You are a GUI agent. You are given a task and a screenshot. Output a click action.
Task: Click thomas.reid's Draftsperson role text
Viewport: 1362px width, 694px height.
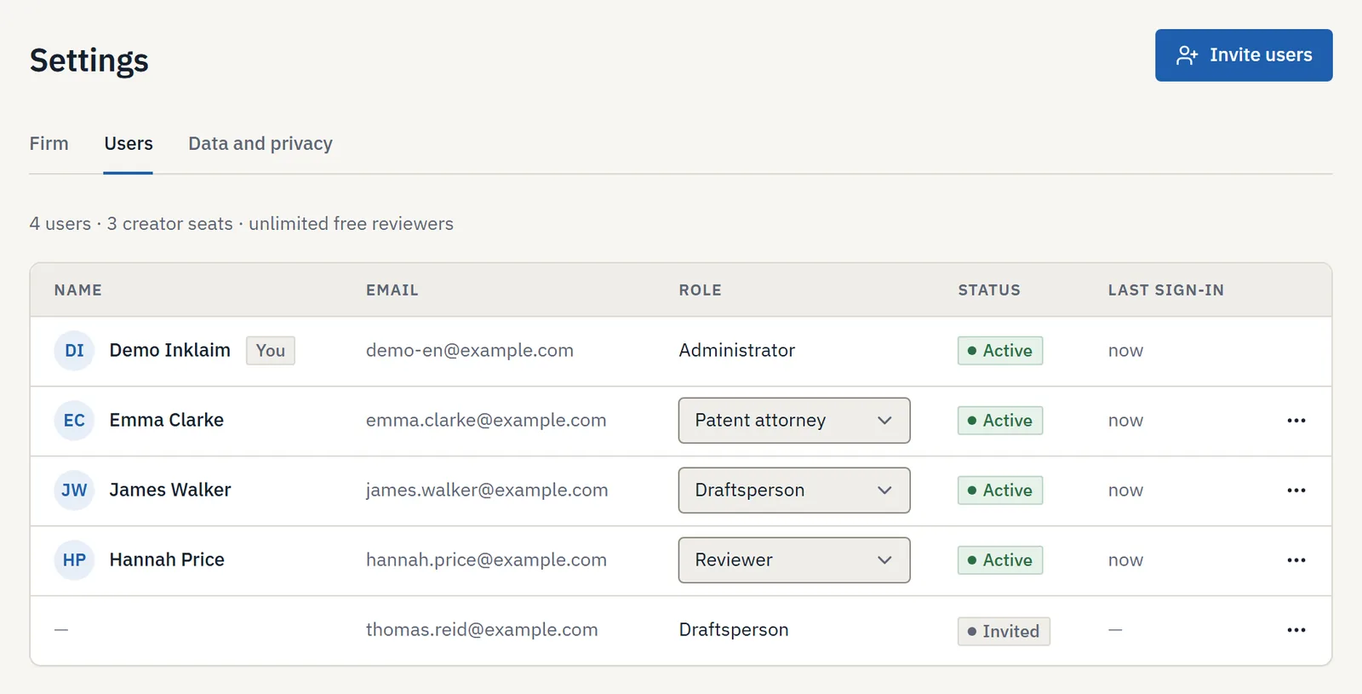[734, 629]
